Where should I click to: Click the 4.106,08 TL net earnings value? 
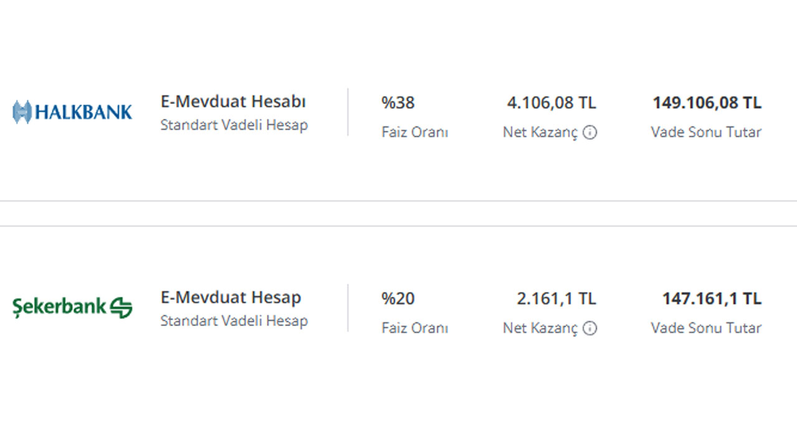pos(552,103)
